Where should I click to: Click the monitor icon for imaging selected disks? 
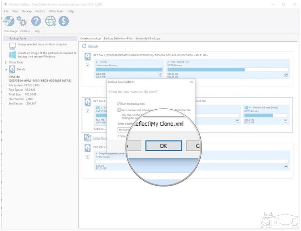click(12, 46)
